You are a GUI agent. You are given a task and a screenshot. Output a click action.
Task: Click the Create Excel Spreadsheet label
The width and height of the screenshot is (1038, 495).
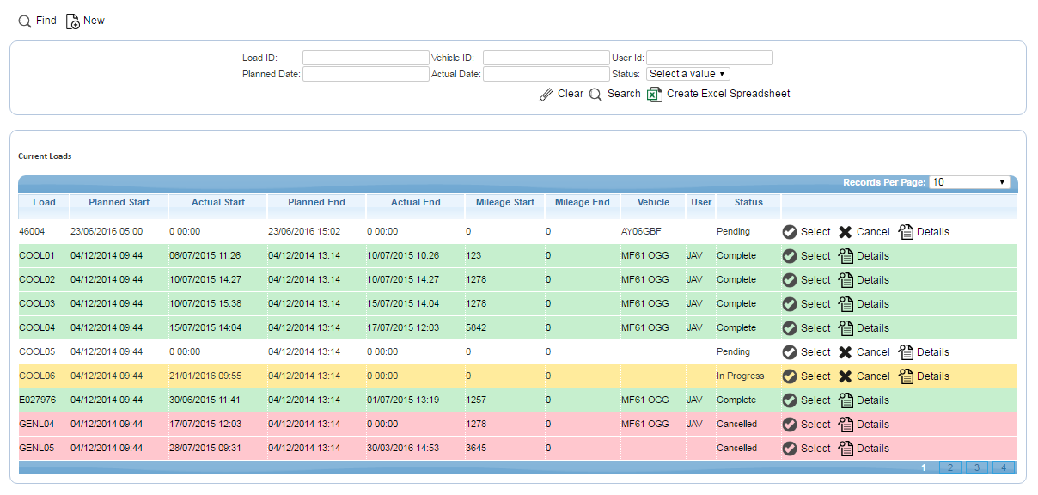pos(729,94)
